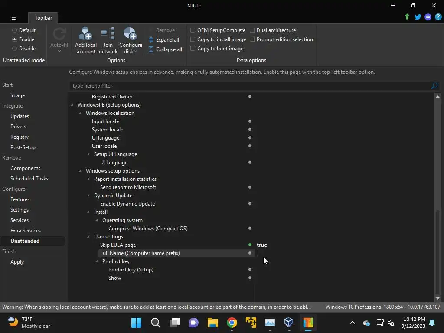
Task: Check Copy to boot image
Action: 193,49
